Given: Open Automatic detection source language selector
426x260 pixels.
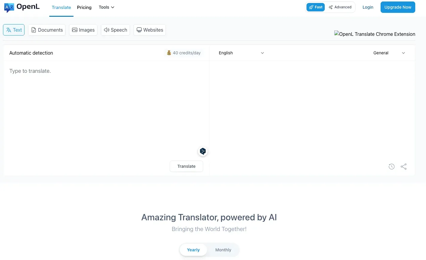Looking at the screenshot, I should click(x=31, y=53).
